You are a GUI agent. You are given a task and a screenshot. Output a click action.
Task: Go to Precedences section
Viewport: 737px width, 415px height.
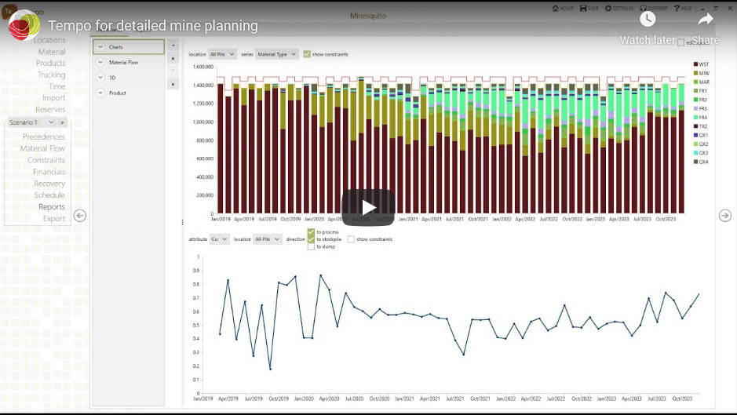click(x=44, y=137)
